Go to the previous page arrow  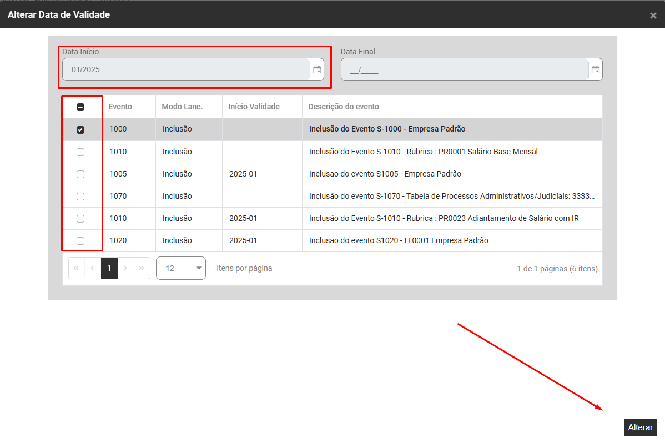[93, 268]
